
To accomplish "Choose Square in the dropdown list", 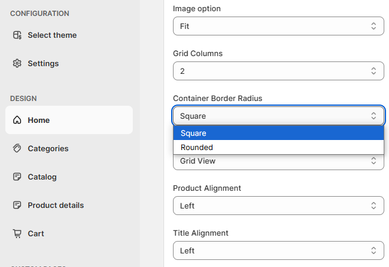I will click(279, 133).
